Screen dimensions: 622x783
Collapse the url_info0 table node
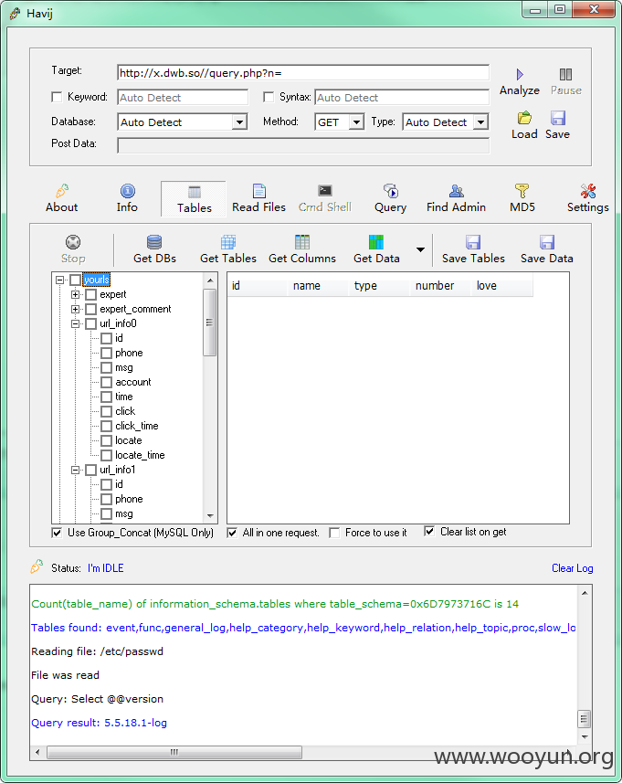(76, 323)
